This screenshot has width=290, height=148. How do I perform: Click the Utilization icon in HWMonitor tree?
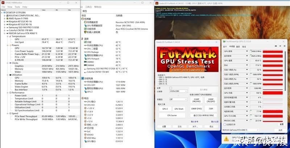[11, 75]
